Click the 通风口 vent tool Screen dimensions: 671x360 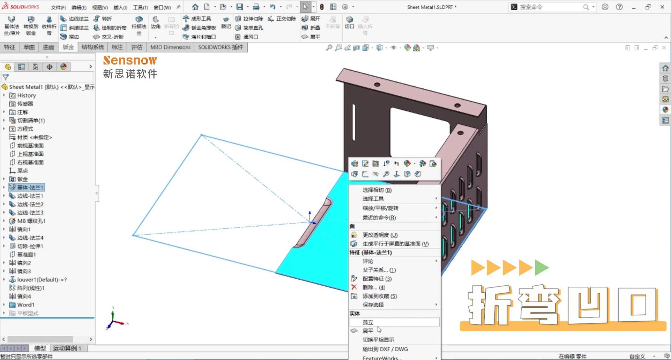pyautogui.click(x=247, y=37)
